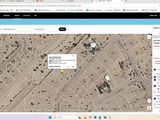Open Copilot from the taskbar
160x120 pixels.
point(90,117)
